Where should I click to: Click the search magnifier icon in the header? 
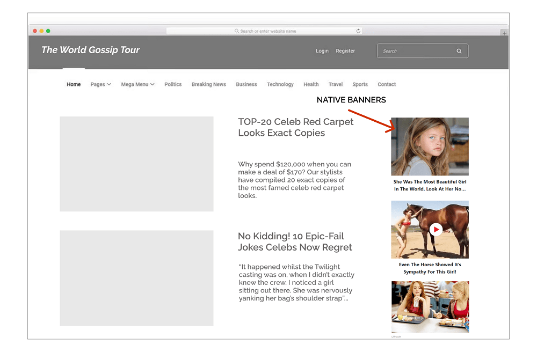tap(459, 50)
